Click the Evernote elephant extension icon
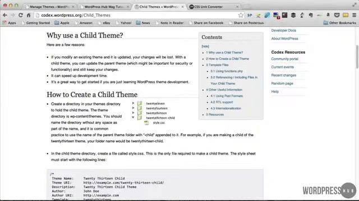 point(311,15)
